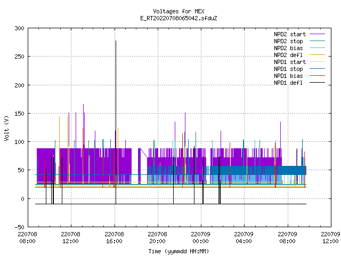Click the red NPD1 bias legend line
The height and width of the screenshot is (256, 341).
(x=318, y=76)
